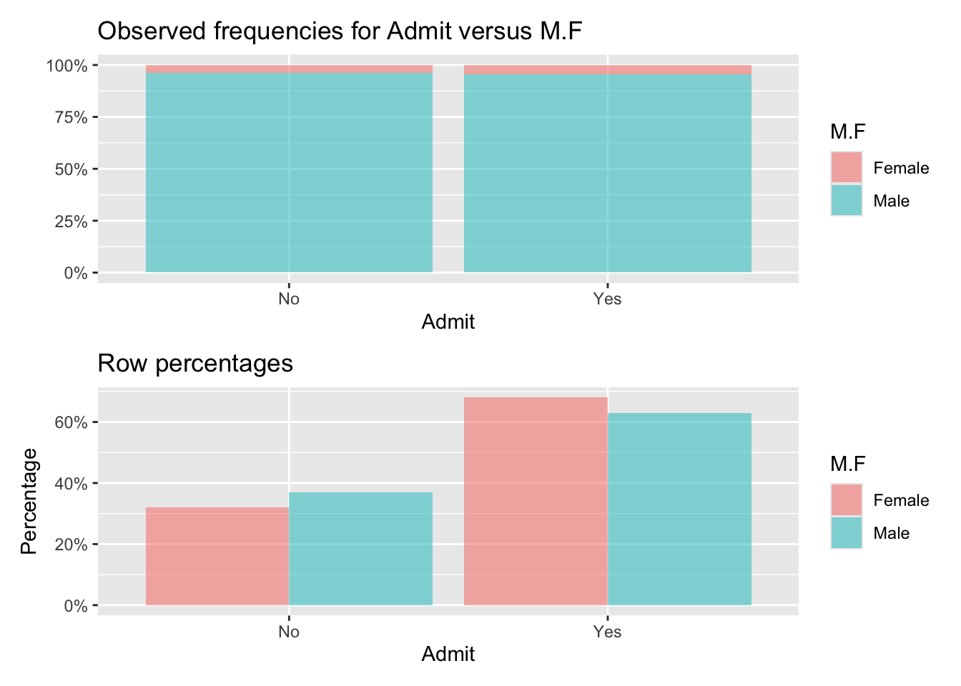Click the 60% y-axis tick label
The image size is (961, 686).
pos(72,422)
